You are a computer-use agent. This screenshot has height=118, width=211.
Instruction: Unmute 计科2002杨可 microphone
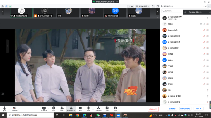(x=204, y=48)
